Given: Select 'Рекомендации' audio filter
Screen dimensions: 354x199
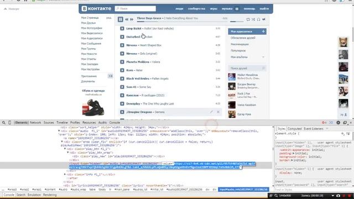Looking at the screenshot, I should (240, 44).
